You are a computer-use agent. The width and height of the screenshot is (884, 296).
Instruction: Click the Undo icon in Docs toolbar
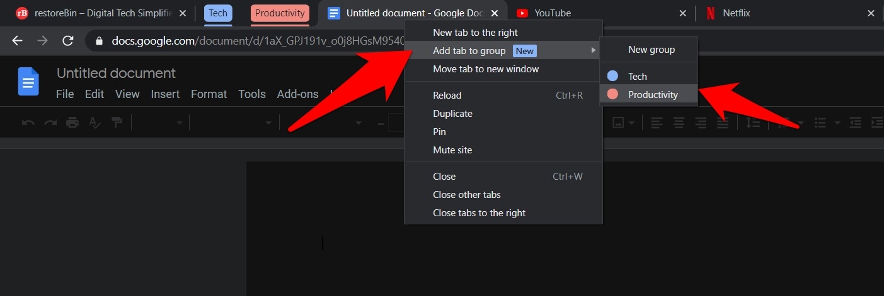pos(28,123)
